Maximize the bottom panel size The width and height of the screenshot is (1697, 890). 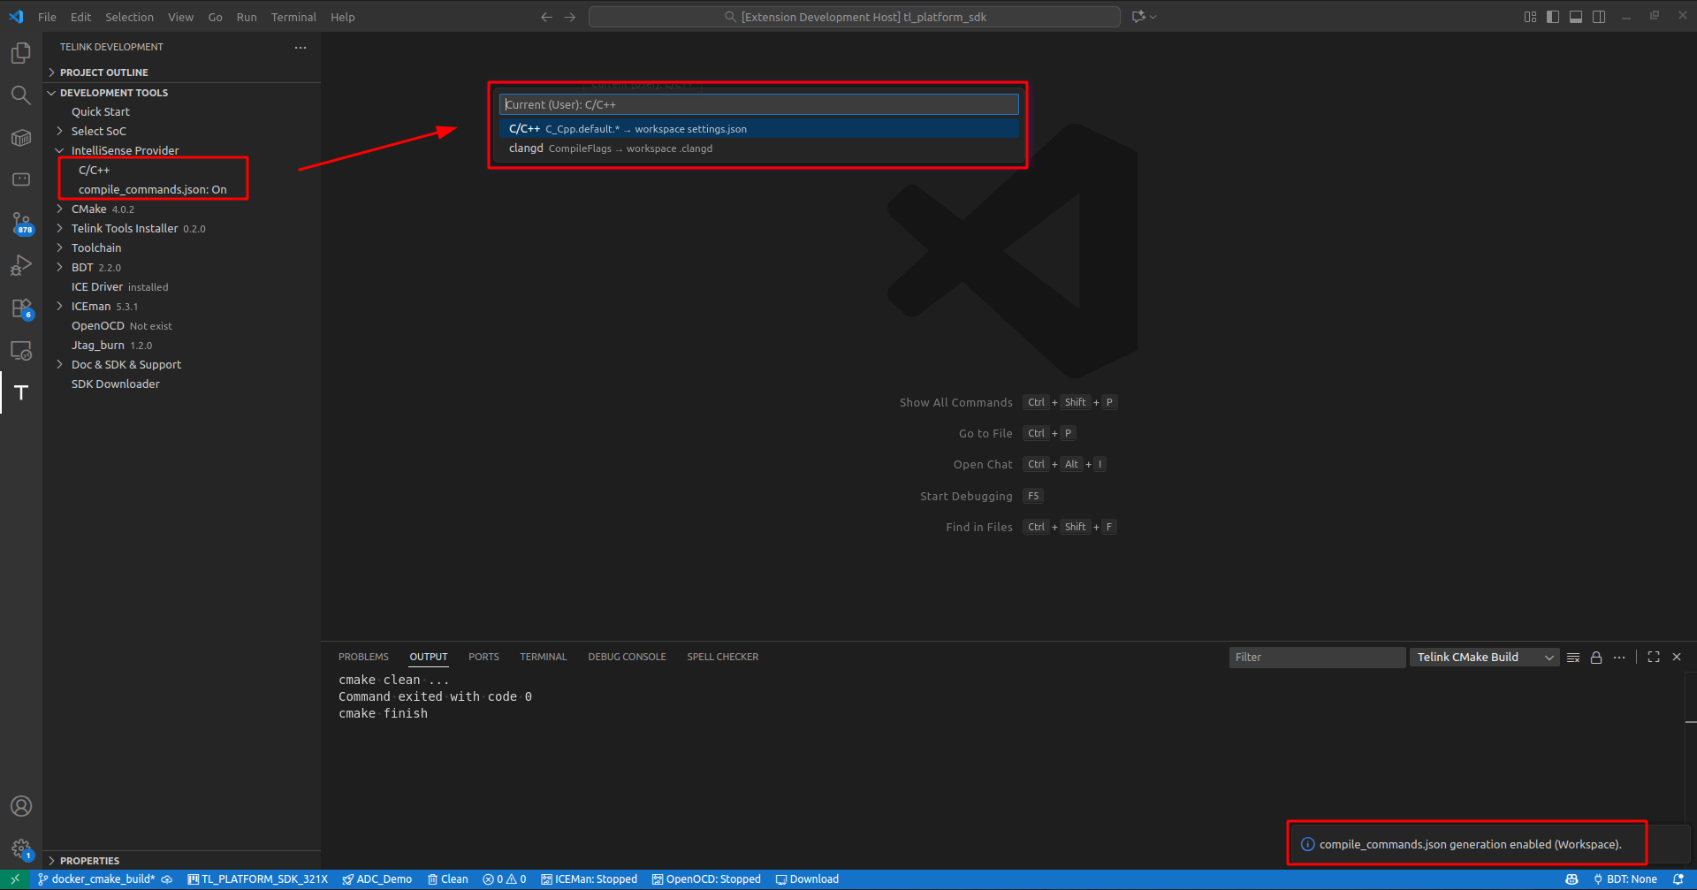point(1654,657)
